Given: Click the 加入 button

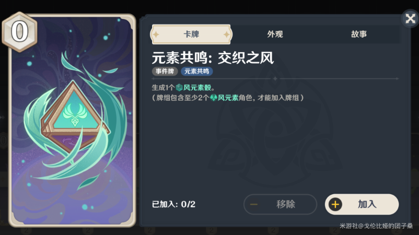Looking at the screenshot, I should 362,204.
